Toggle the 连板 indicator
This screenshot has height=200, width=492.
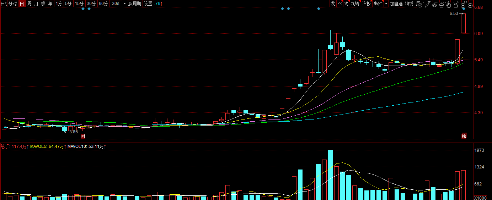(367, 4)
